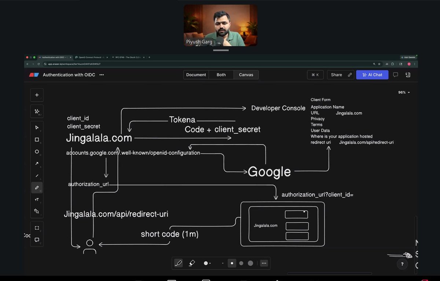Click the Piyush Garg webcam thumbnail

[220, 25]
